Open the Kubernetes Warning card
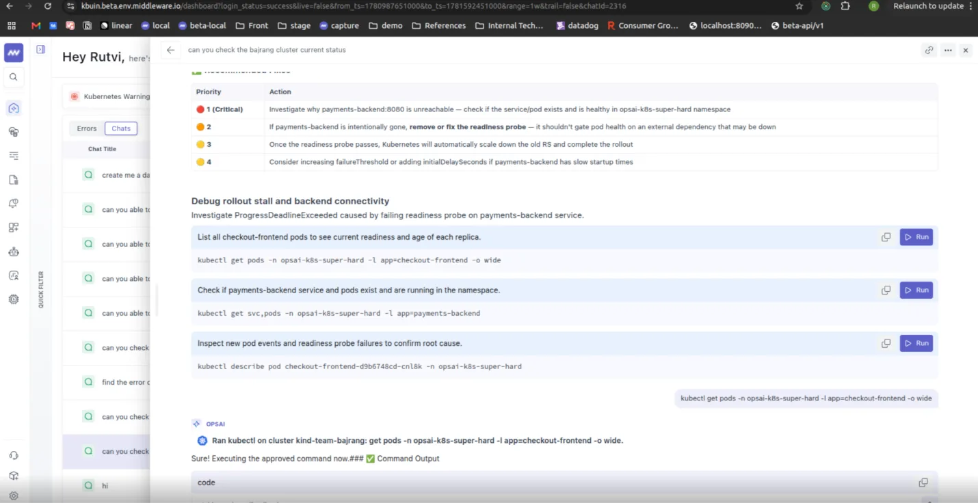978x503 pixels. [108, 96]
